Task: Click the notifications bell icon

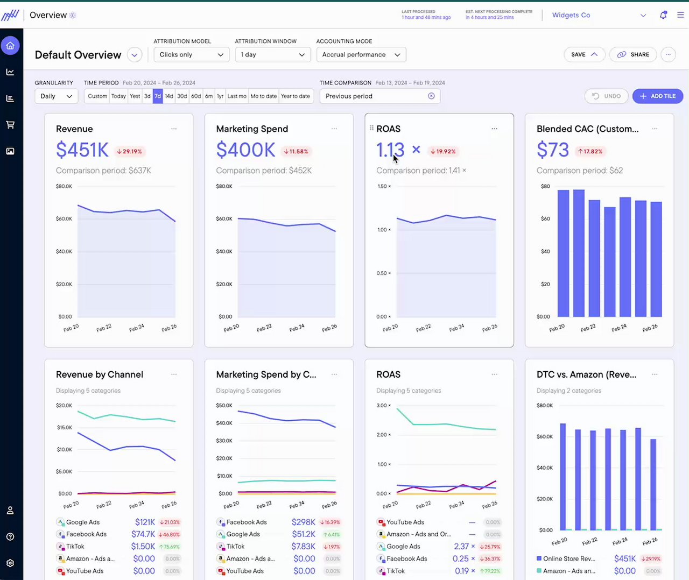Action: pyautogui.click(x=663, y=15)
